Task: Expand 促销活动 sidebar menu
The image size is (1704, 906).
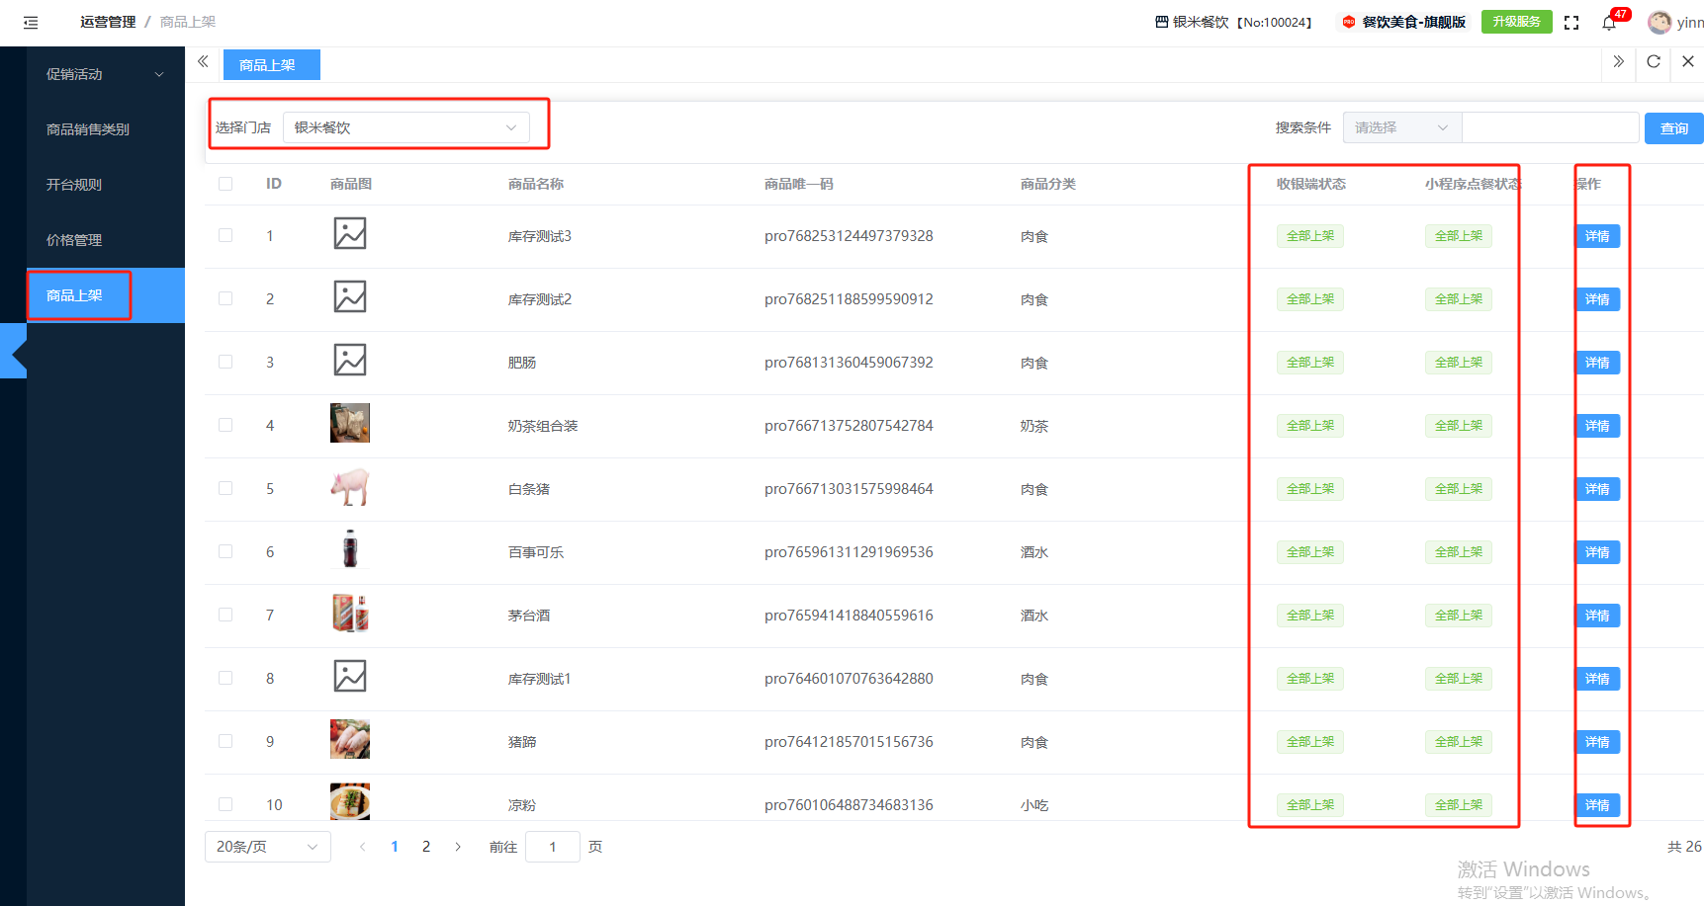Action: click(x=104, y=74)
